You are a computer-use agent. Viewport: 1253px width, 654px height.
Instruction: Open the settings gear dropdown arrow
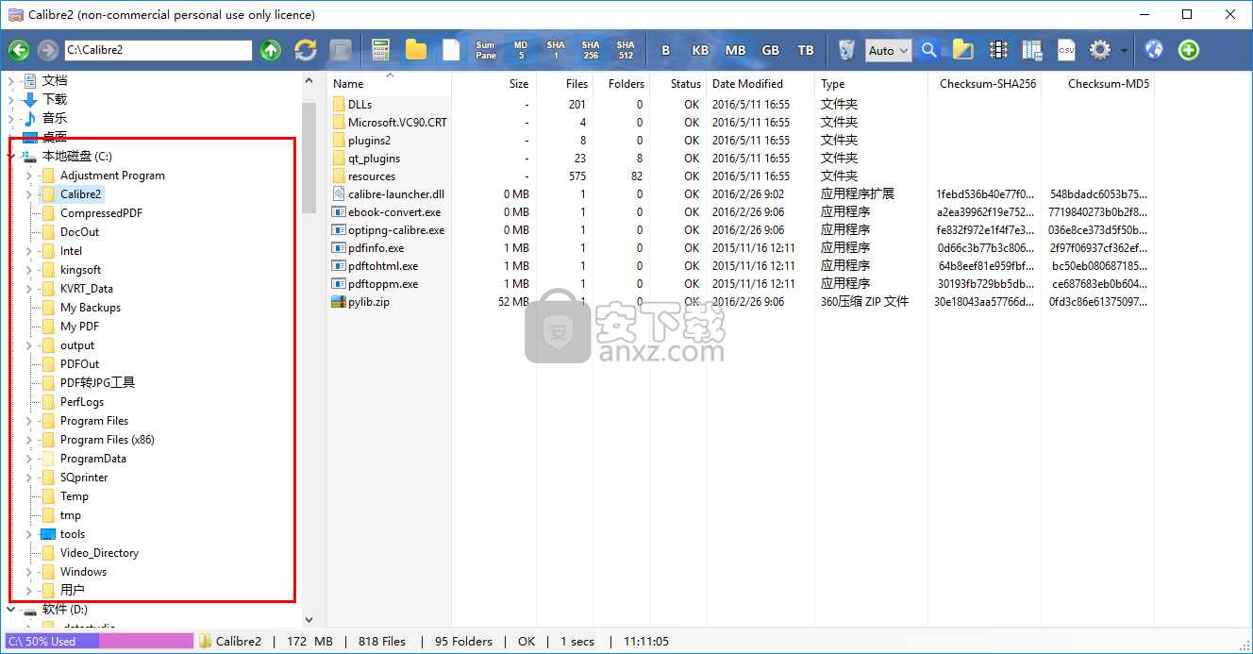coord(1124,50)
